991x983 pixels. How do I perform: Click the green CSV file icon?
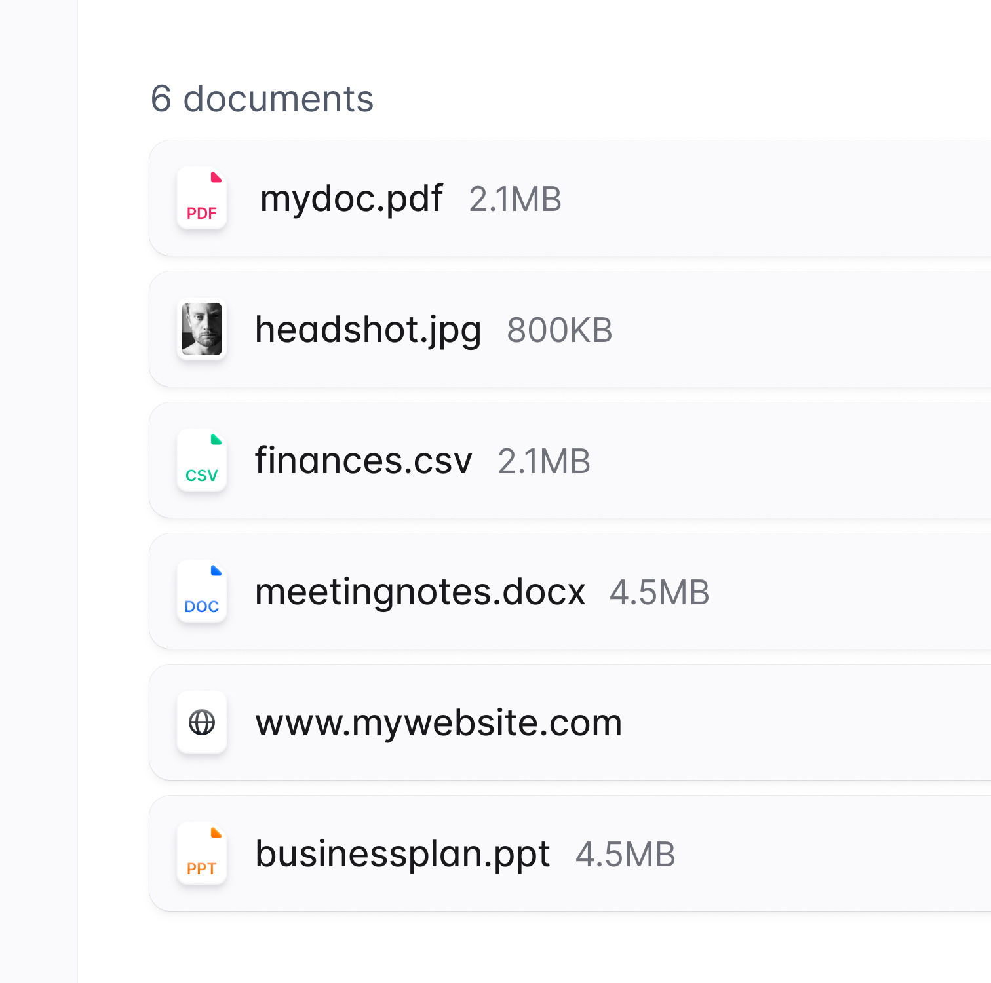202,460
